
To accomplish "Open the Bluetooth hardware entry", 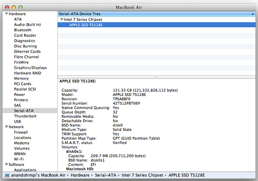I will coord(22,30).
